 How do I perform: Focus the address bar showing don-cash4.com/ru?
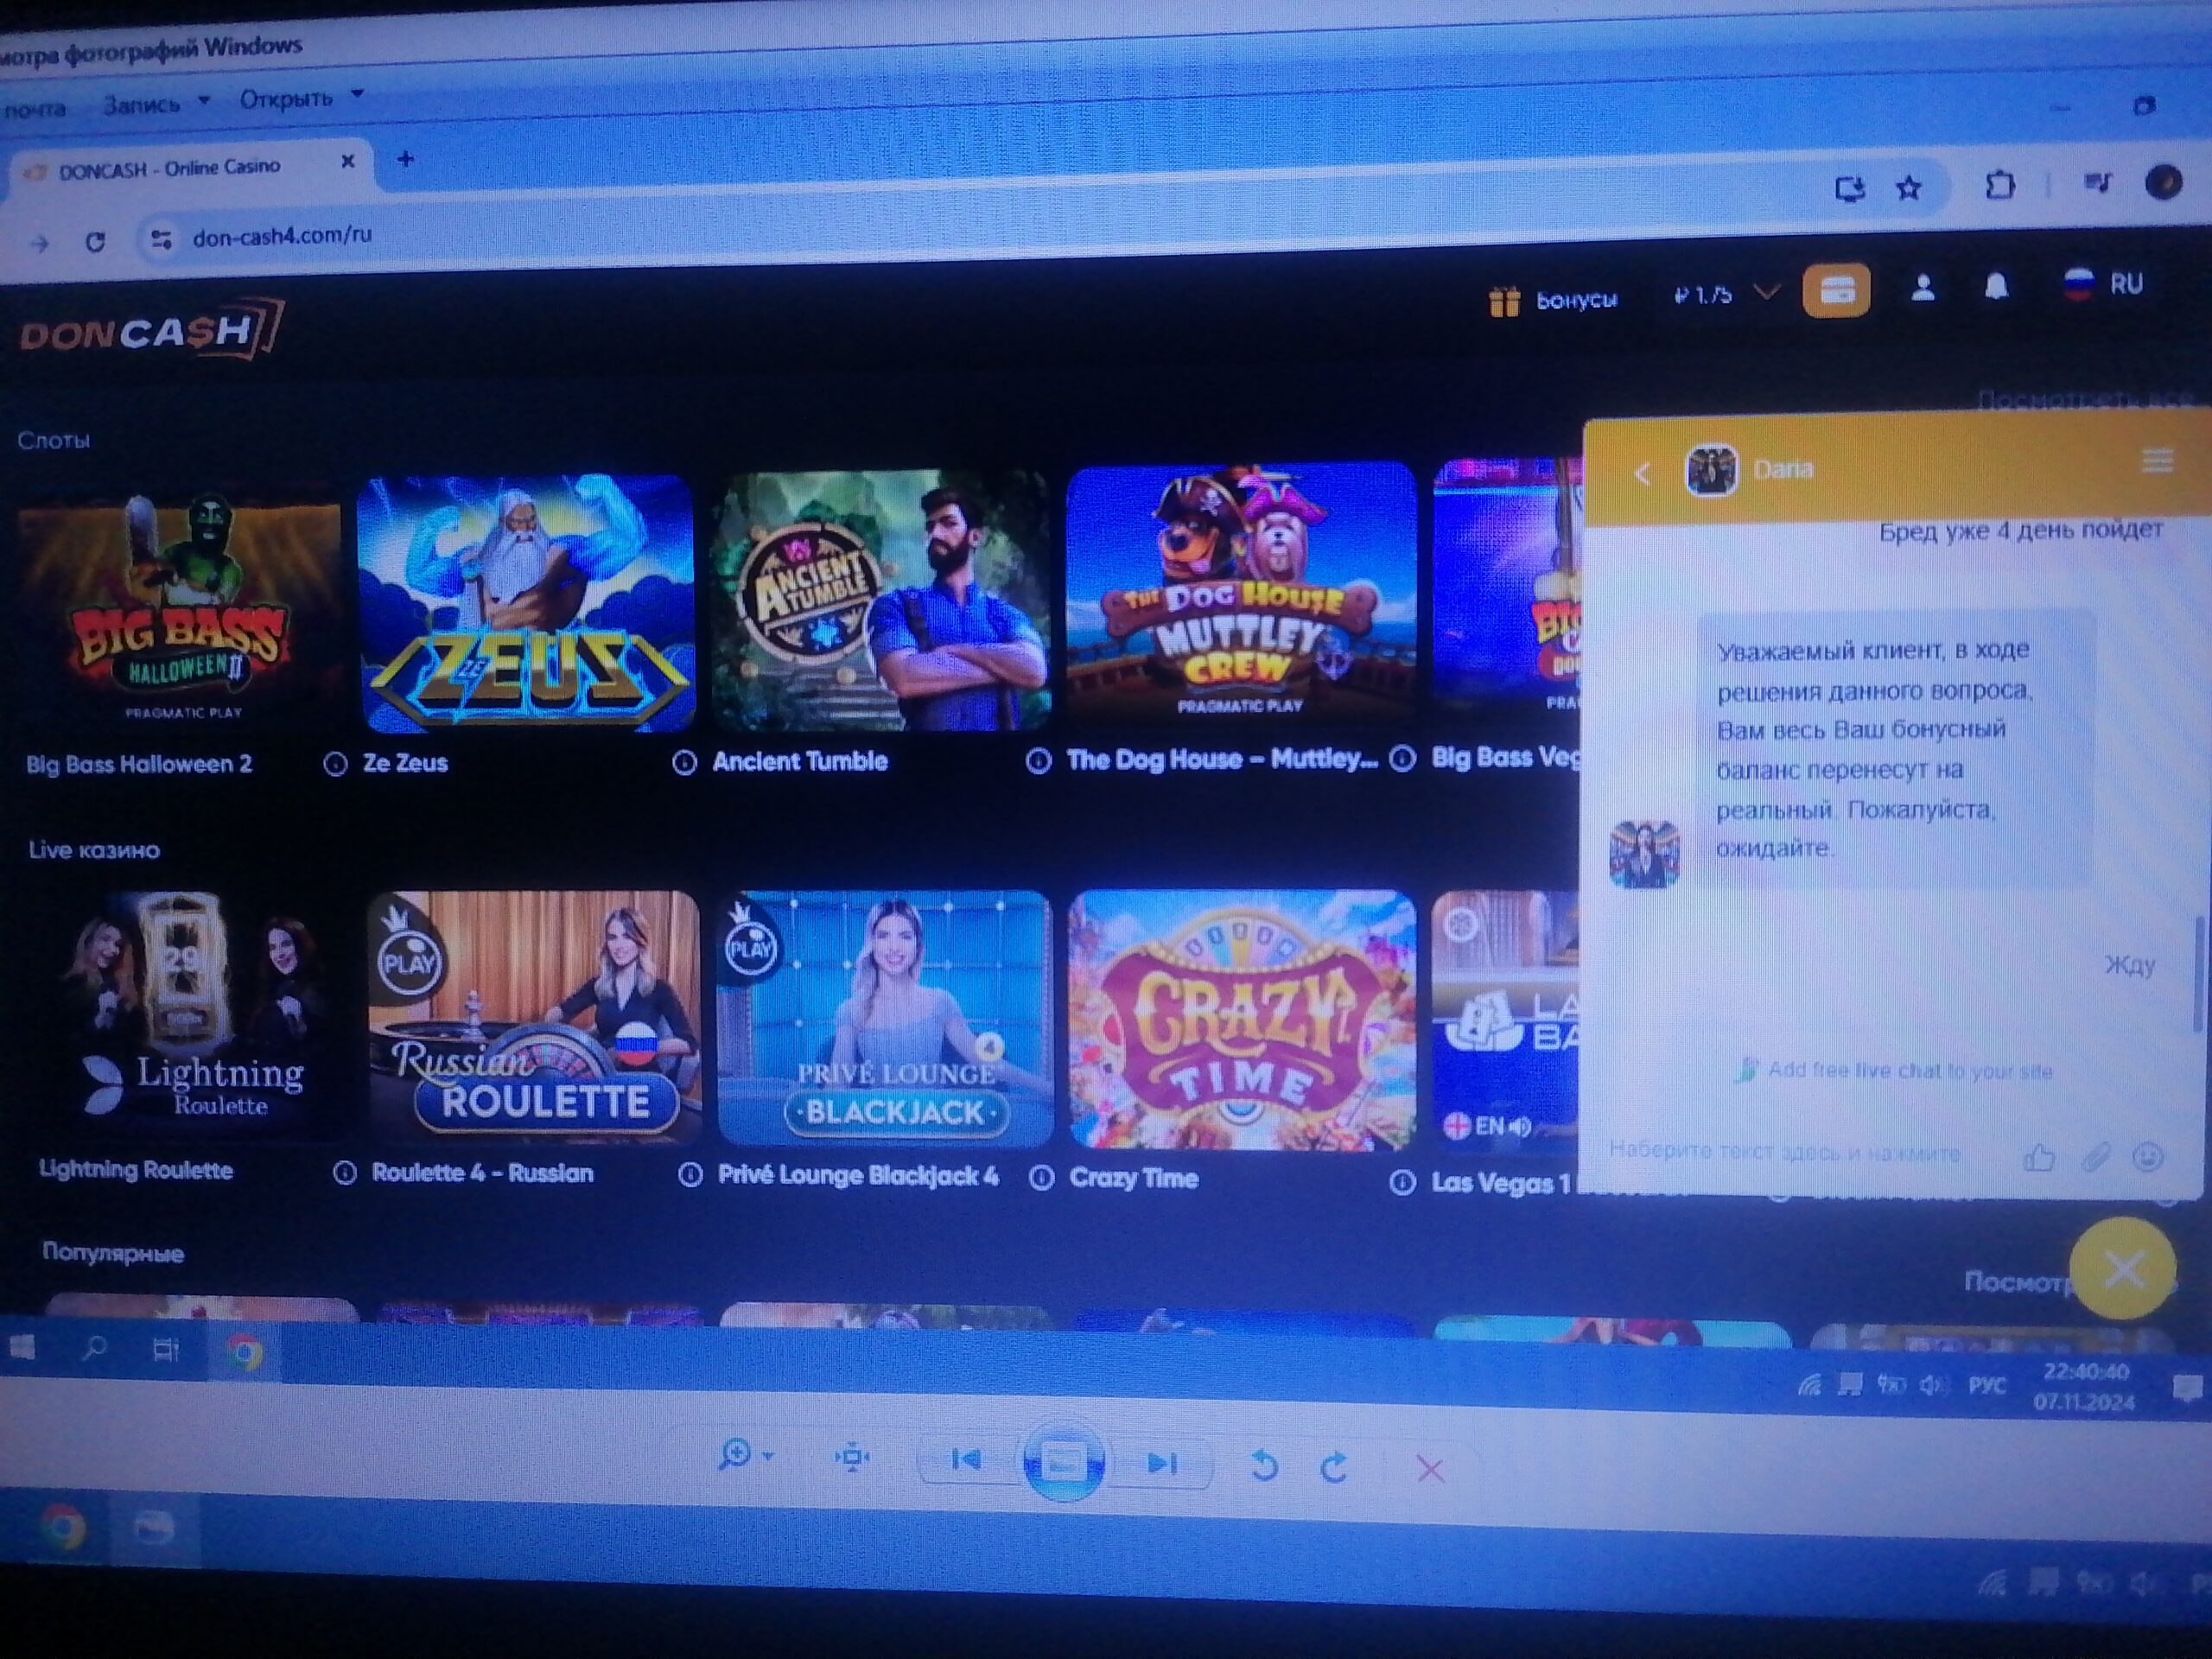tap(282, 236)
